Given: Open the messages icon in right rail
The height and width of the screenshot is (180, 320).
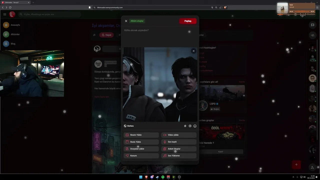Looking at the screenshot, I should (x=312, y=25).
